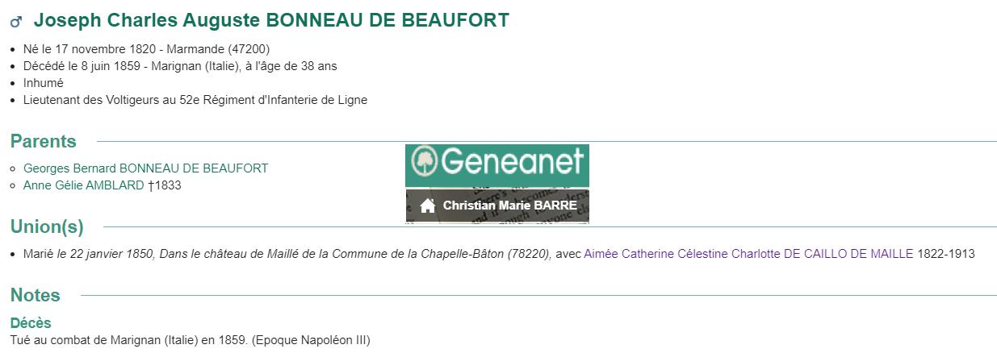Click the home icon beside Christian Marie BARRE
This screenshot has height=353, width=997.
point(428,206)
